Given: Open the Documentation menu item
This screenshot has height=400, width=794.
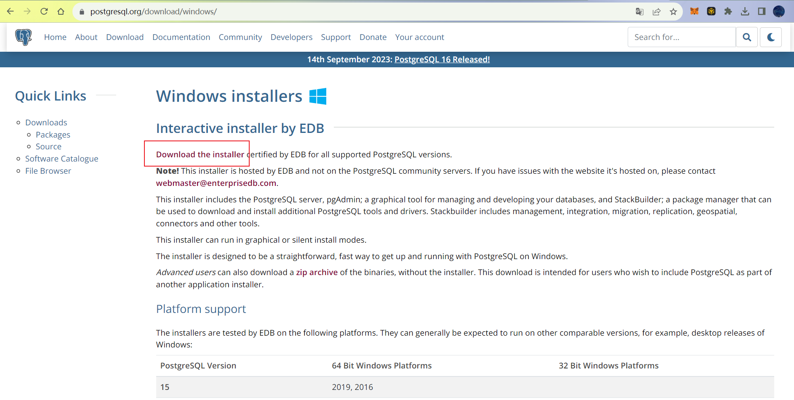Looking at the screenshot, I should (x=181, y=37).
